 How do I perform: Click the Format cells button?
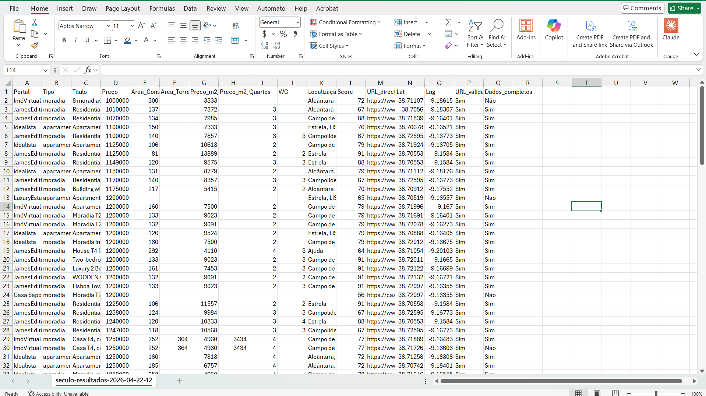(x=410, y=46)
